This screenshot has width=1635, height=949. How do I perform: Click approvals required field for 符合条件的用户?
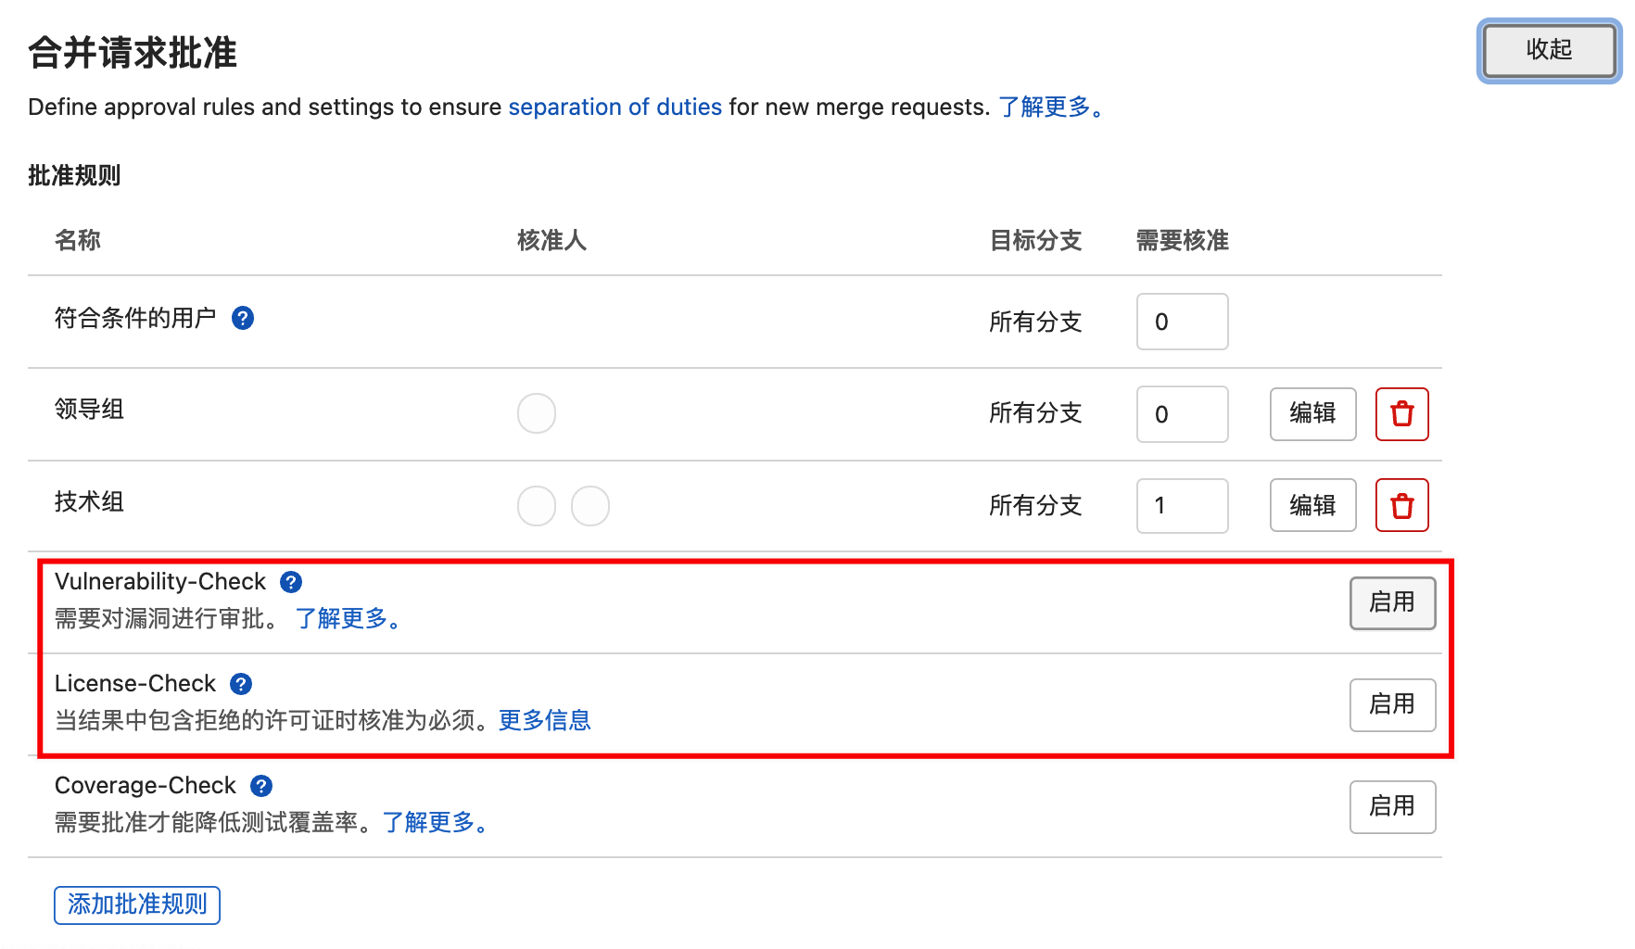(x=1182, y=322)
